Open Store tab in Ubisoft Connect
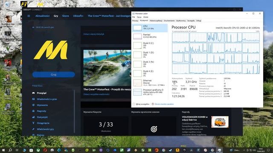The height and width of the screenshot is (153, 273). (65, 16)
